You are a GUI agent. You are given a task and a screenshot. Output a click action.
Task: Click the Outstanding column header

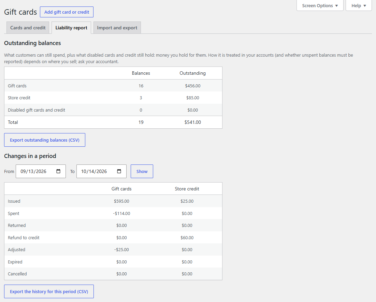(x=192, y=73)
